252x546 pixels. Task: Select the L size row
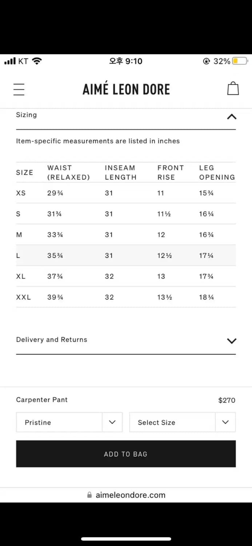point(126,256)
